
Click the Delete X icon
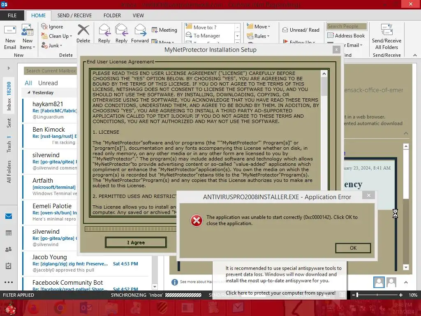83,30
